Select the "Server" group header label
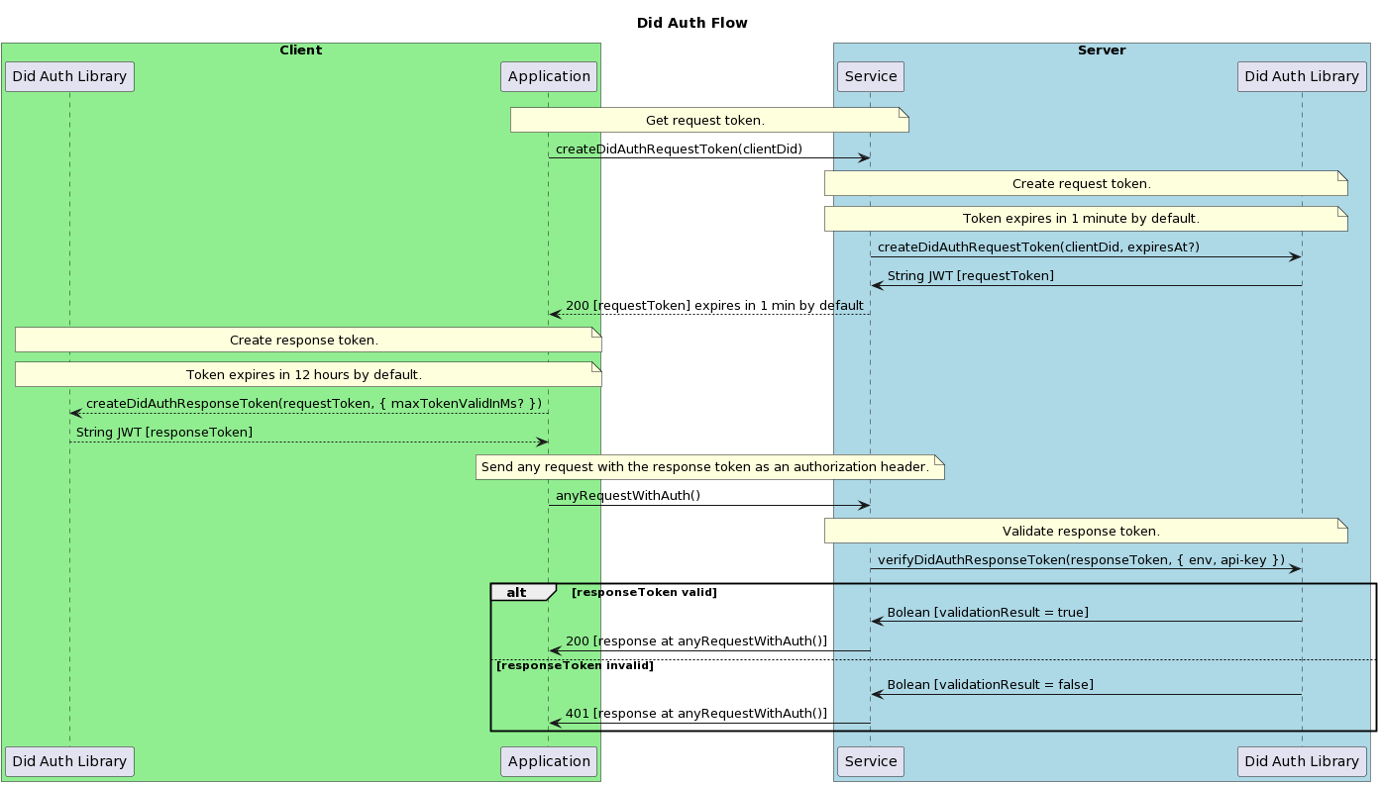The width and height of the screenshot is (1382, 786). (1102, 50)
